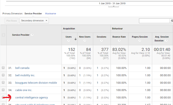Image resolution: width=173 pixels, height=105 pixels.
Task: Toggle the select-all checkbox in table header
Action: (x=4, y=35)
